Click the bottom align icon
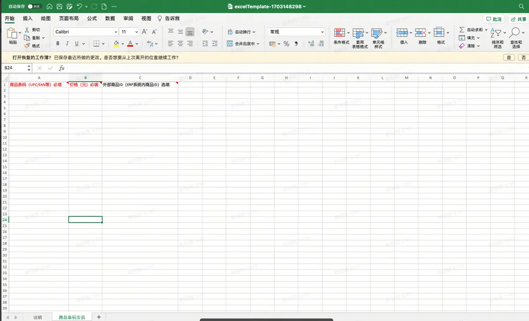Image resolution: width=529 pixels, height=321 pixels. click(x=190, y=32)
